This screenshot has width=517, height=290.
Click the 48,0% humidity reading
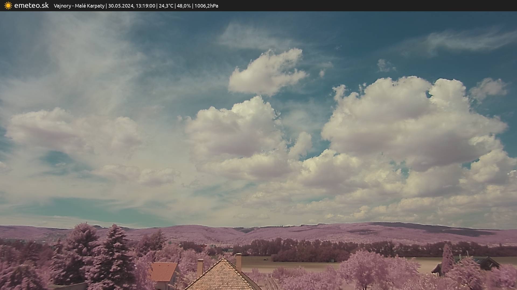[x=184, y=6]
